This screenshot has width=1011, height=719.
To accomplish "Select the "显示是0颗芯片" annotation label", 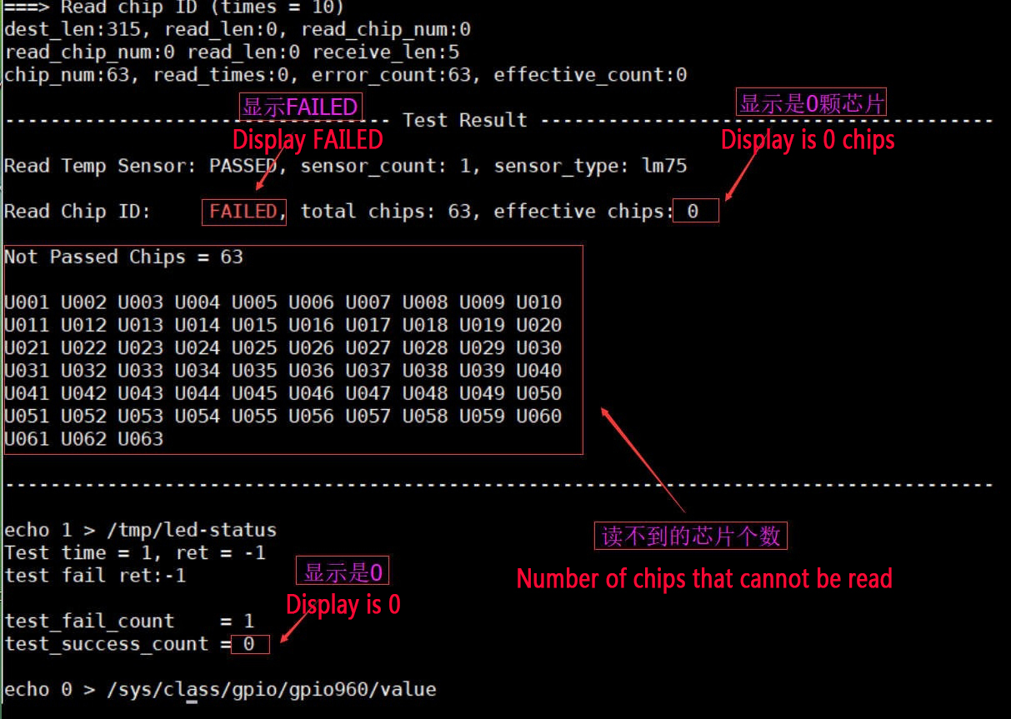I will 811,103.
